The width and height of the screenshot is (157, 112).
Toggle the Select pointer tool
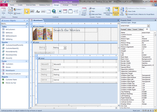coord(27,11)
